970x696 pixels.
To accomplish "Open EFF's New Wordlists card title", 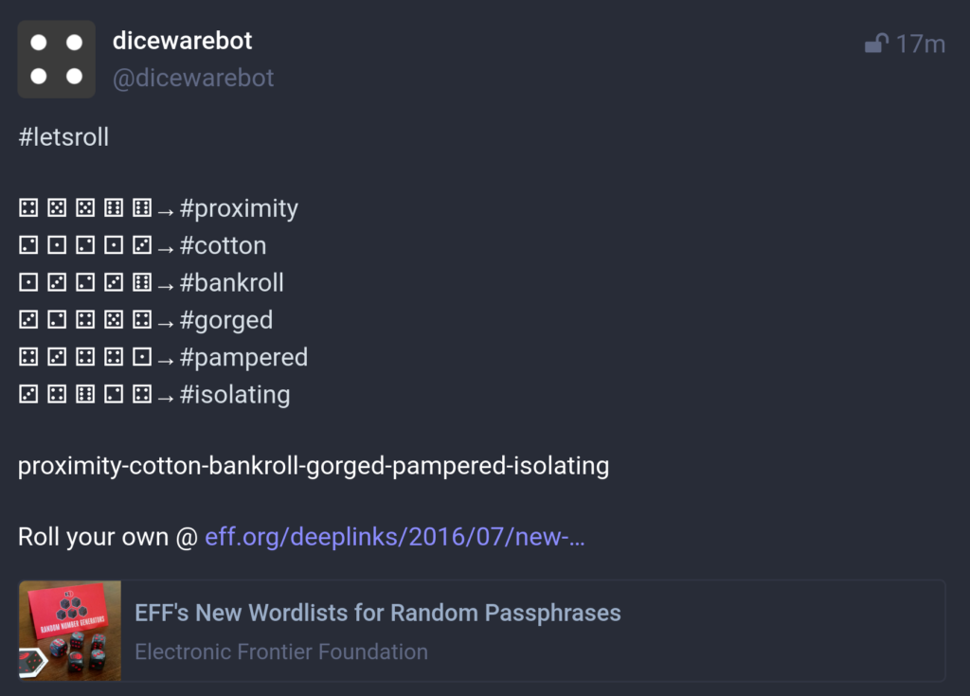I will (378, 613).
